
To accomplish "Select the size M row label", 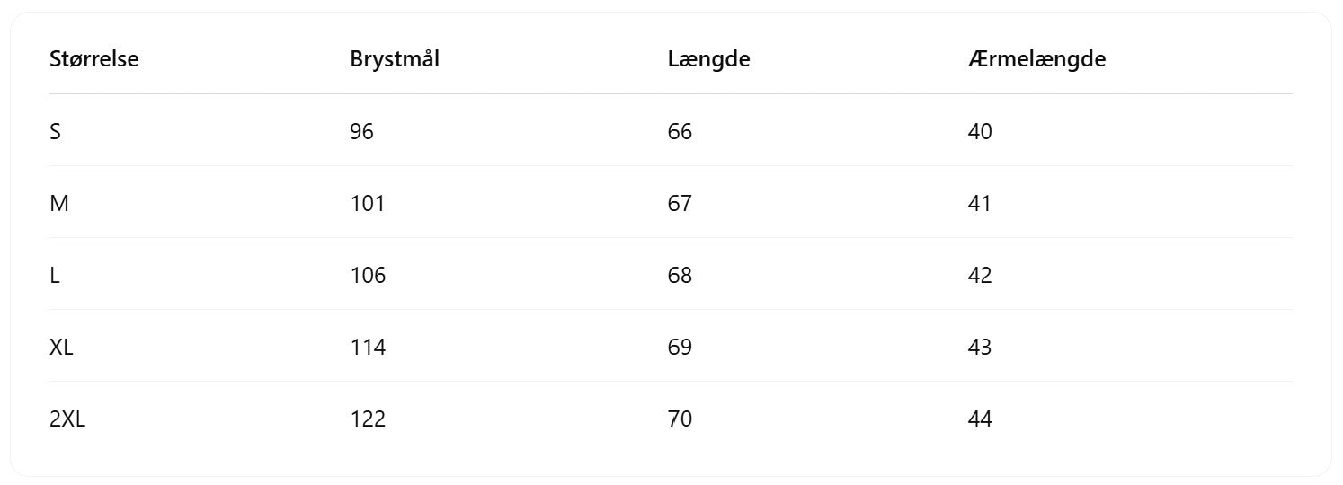I will (x=59, y=204).
